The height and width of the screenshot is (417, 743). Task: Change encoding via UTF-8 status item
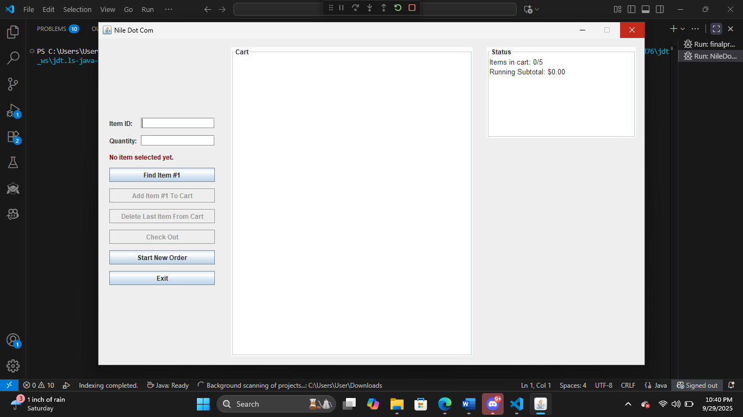tap(603, 385)
